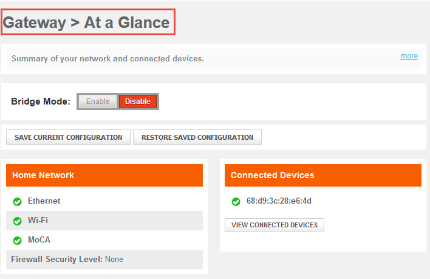The height and width of the screenshot is (279, 430).
Task: Click the Home Network panel header
Action: click(104, 175)
